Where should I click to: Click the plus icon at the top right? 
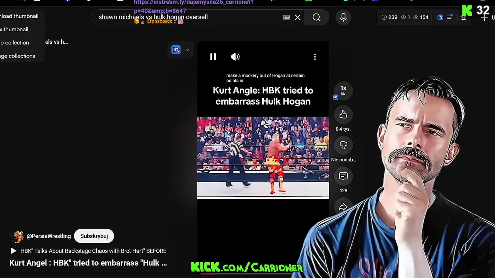pyautogui.click(x=484, y=18)
